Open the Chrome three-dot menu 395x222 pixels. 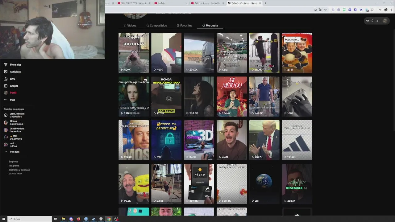coord(391,10)
